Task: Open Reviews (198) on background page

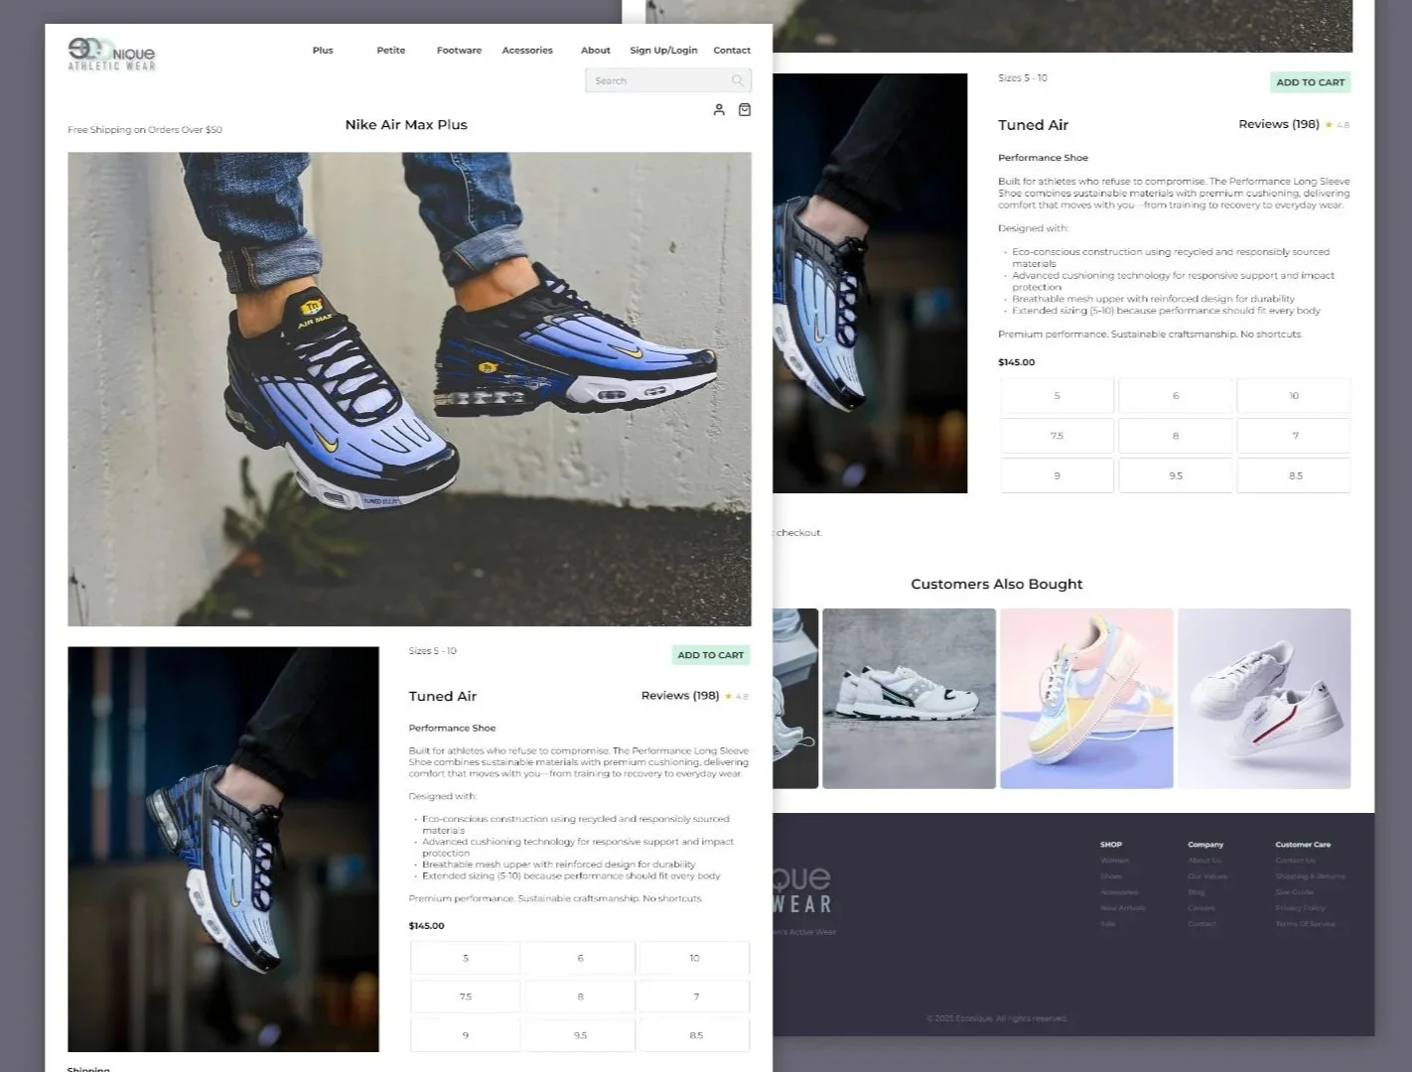Action: 1279,124
